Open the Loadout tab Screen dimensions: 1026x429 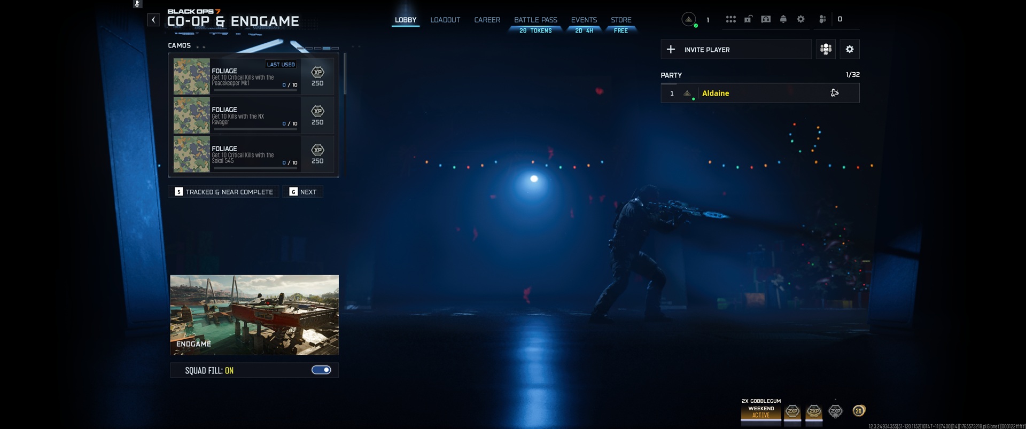click(445, 20)
